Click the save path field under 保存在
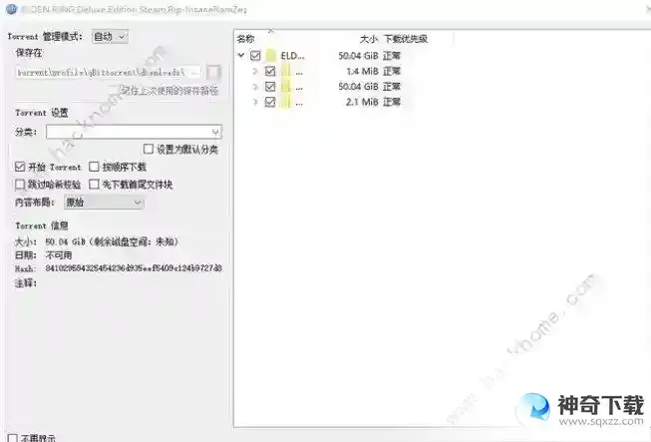Image resolution: width=651 pixels, height=442 pixels. (109, 72)
